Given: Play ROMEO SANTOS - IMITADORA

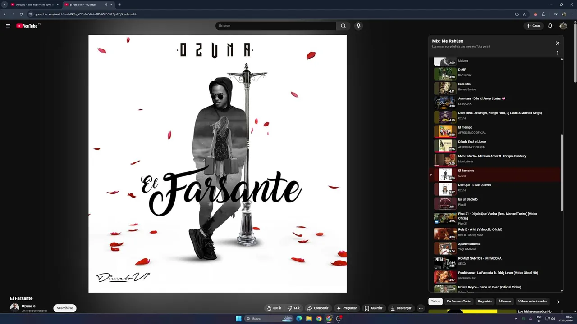Looking at the screenshot, I should click(495, 262).
